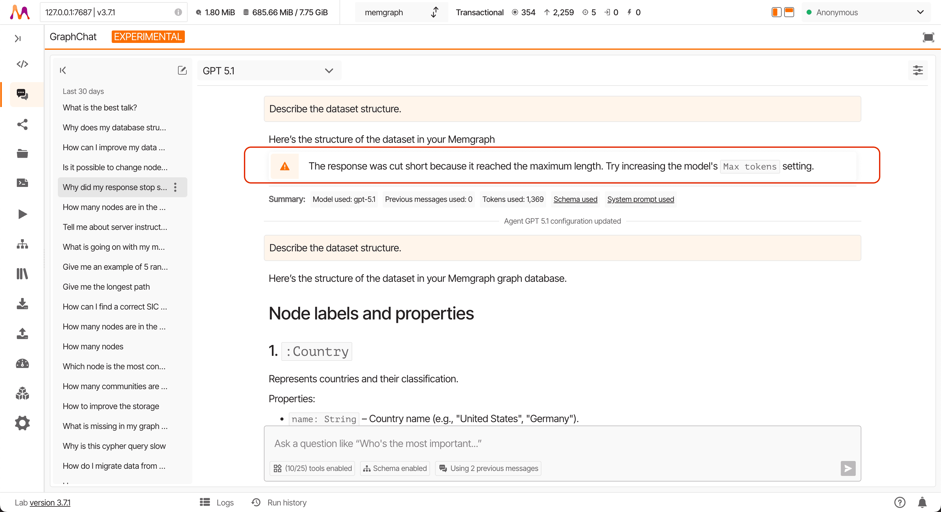Open the graph schema hierarchy icon
The image size is (941, 512).
22,244
